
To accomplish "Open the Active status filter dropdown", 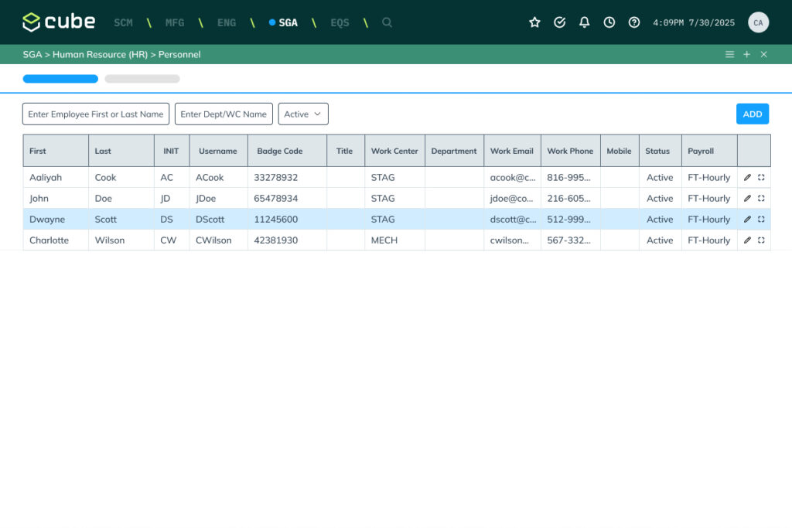I will (303, 114).
